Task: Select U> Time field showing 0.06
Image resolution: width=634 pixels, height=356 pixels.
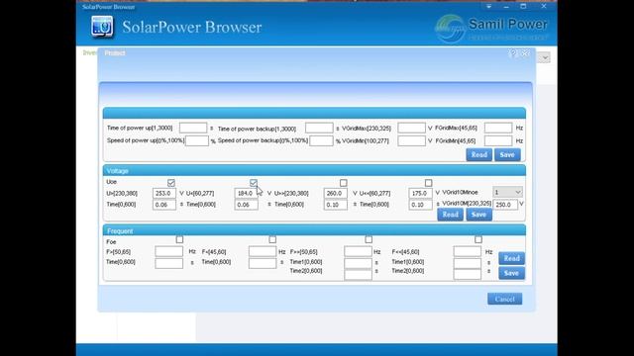Action: [164, 205]
